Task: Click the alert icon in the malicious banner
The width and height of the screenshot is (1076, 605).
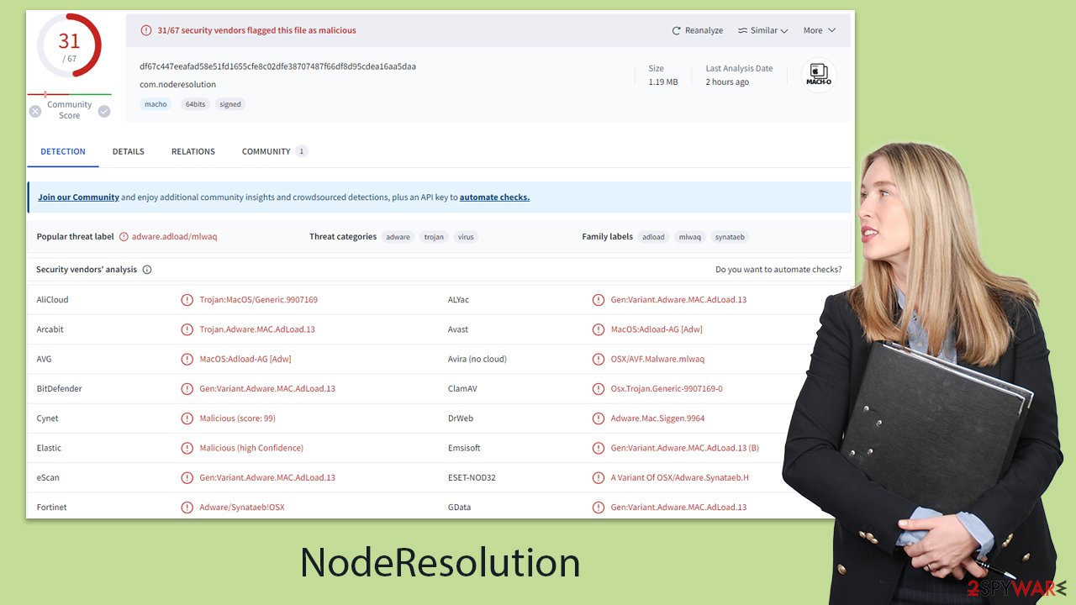Action: click(x=147, y=30)
